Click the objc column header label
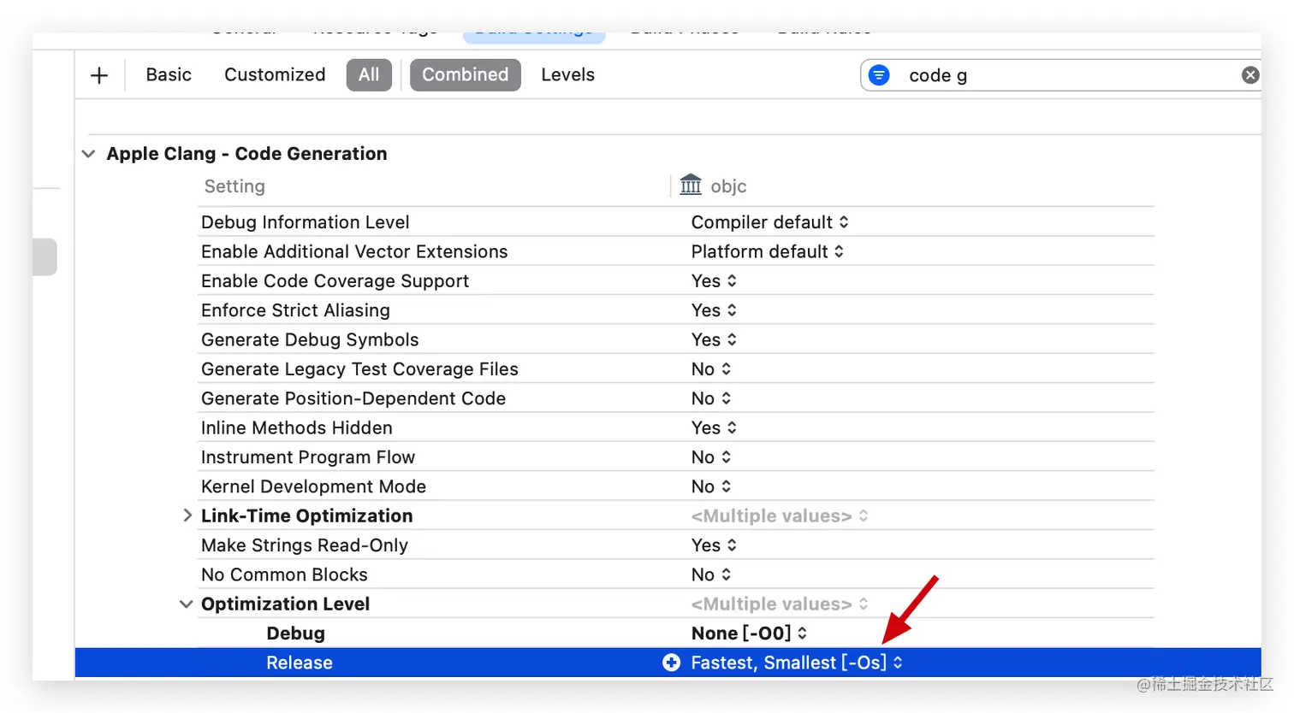1294x713 pixels. (x=728, y=186)
